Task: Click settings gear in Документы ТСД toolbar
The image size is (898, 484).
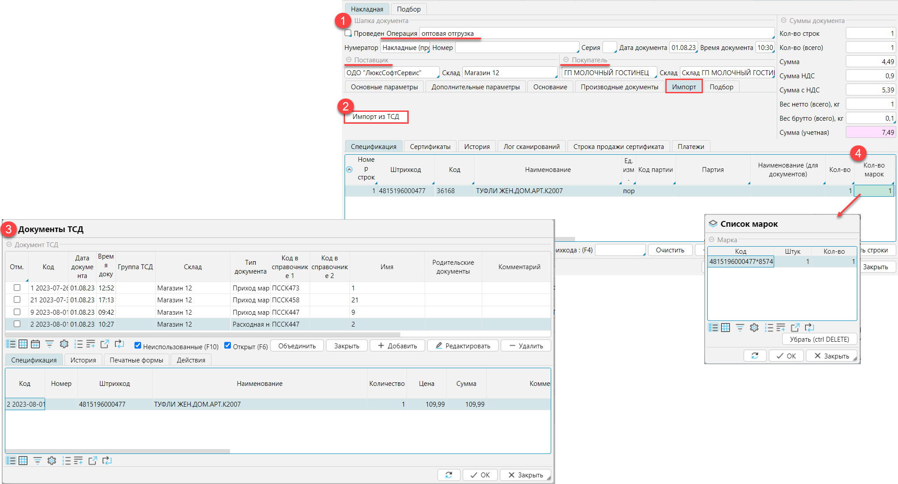Action: [64, 344]
